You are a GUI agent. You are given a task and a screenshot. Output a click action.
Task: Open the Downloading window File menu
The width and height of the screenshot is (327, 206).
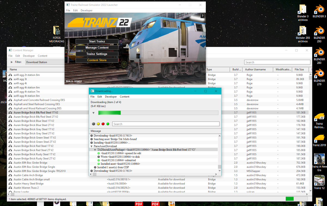[92, 97]
